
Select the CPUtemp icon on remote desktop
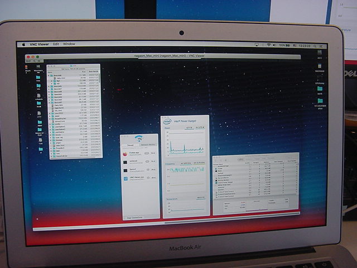point(320,80)
